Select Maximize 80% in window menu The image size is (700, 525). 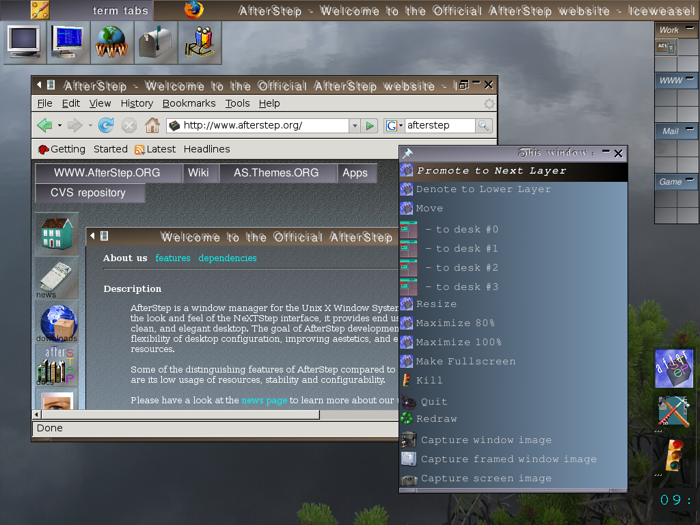pos(513,323)
